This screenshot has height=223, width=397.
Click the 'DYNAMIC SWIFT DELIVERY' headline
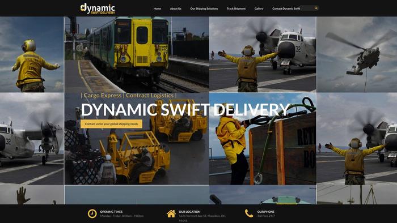185,110
